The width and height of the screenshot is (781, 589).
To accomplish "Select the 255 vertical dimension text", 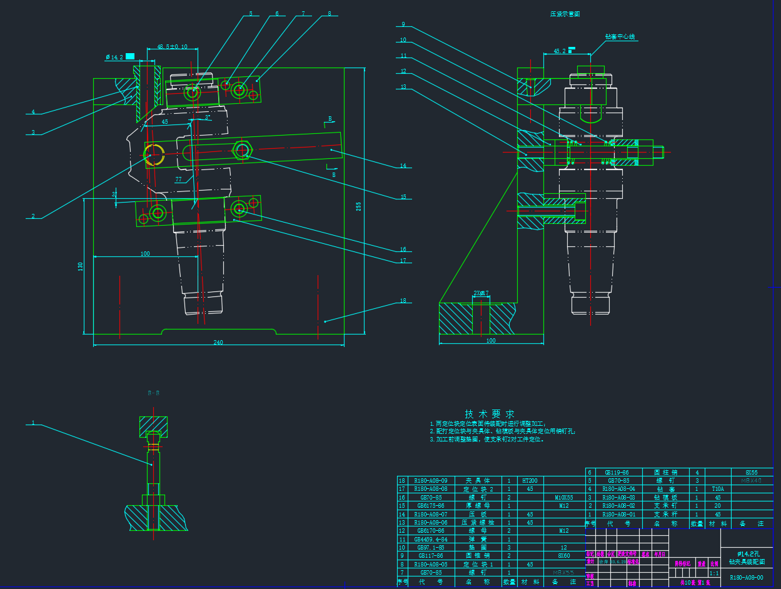I will click(359, 206).
